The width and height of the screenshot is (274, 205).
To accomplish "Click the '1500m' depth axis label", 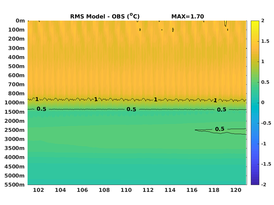I will point(15,112).
